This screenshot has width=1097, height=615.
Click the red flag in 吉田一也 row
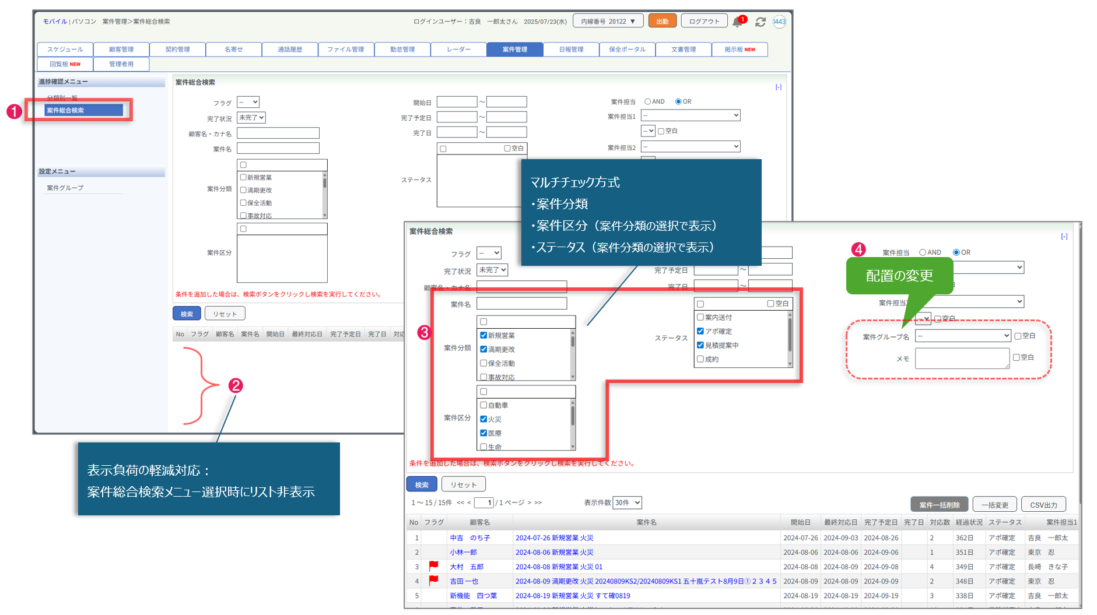coord(433,581)
